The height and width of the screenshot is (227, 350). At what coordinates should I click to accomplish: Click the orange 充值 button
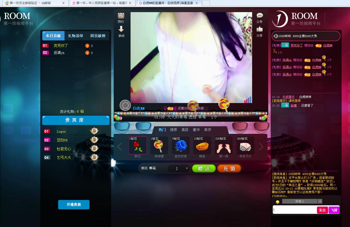tap(229, 168)
